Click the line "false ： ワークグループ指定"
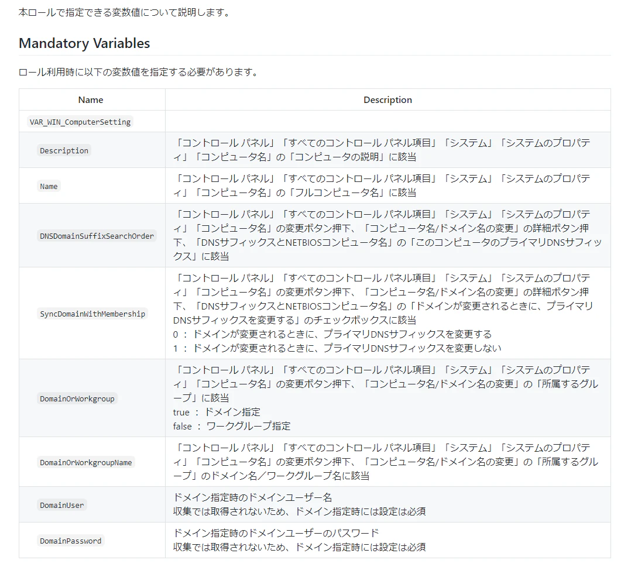 coord(232,427)
